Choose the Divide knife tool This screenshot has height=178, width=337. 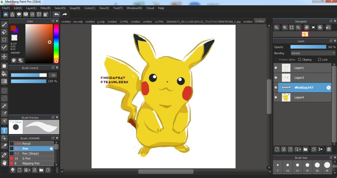coord(4,146)
